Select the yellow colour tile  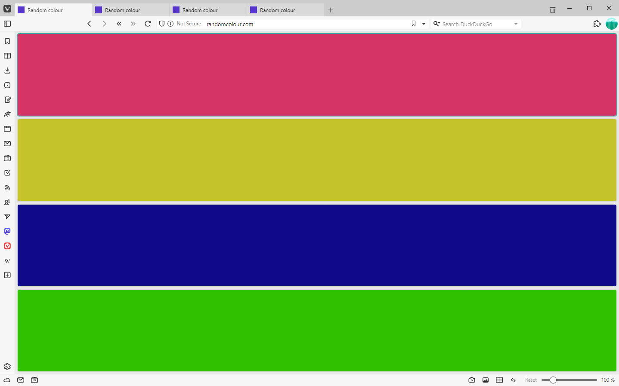[x=317, y=160]
